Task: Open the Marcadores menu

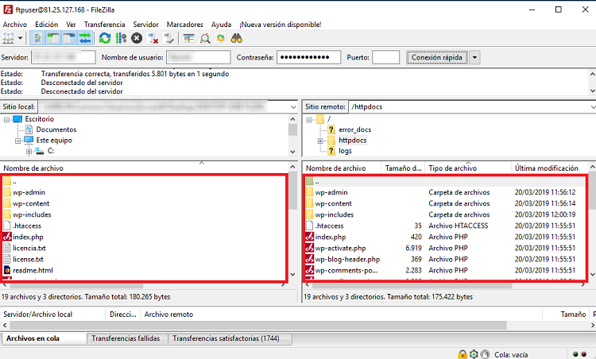Action: (184, 25)
